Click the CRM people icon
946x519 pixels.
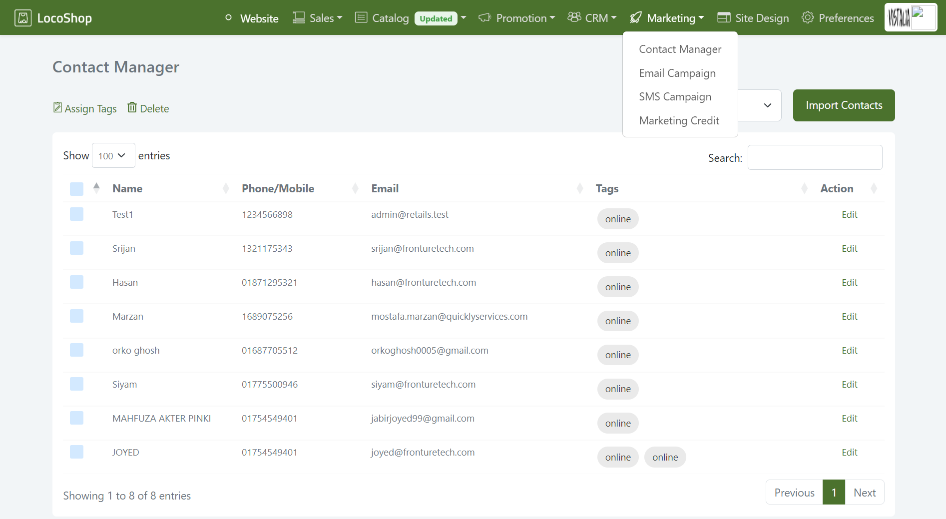(574, 17)
